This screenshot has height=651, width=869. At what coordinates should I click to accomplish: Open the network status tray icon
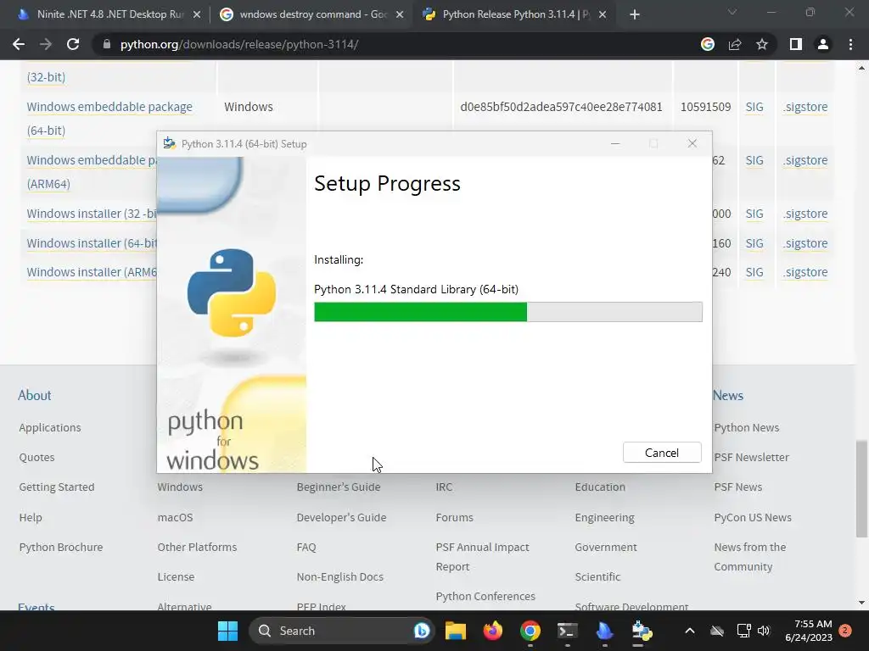[x=743, y=631]
